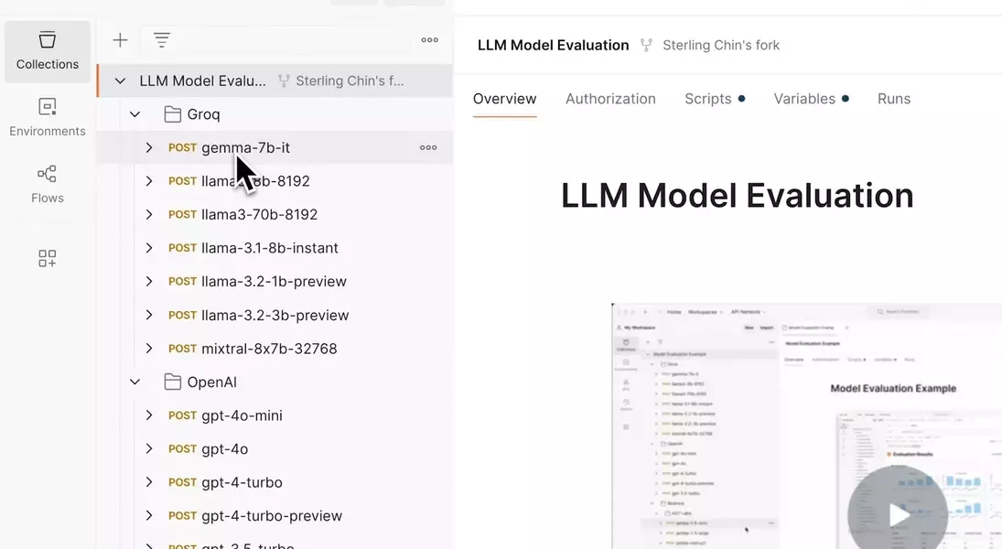The image size is (1002, 549).
Task: Expand the llama-3.2-1b-preview request chevron
Action: (x=149, y=281)
